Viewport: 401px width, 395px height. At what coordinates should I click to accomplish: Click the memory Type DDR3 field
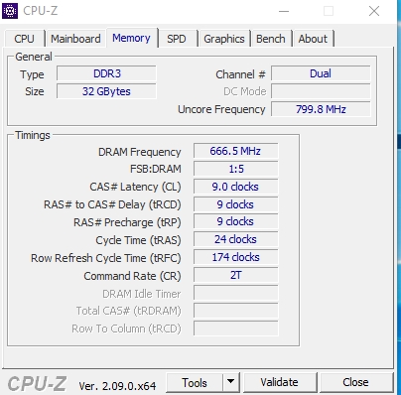pos(106,73)
